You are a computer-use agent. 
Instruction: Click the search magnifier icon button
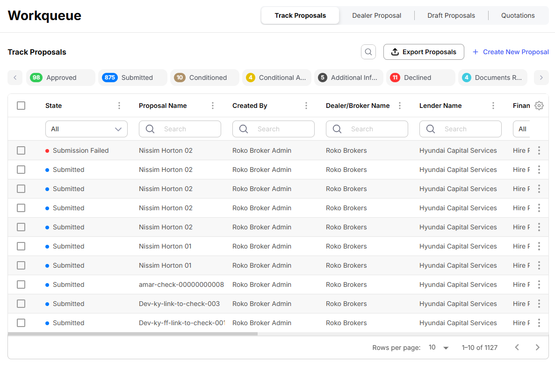[x=368, y=52]
